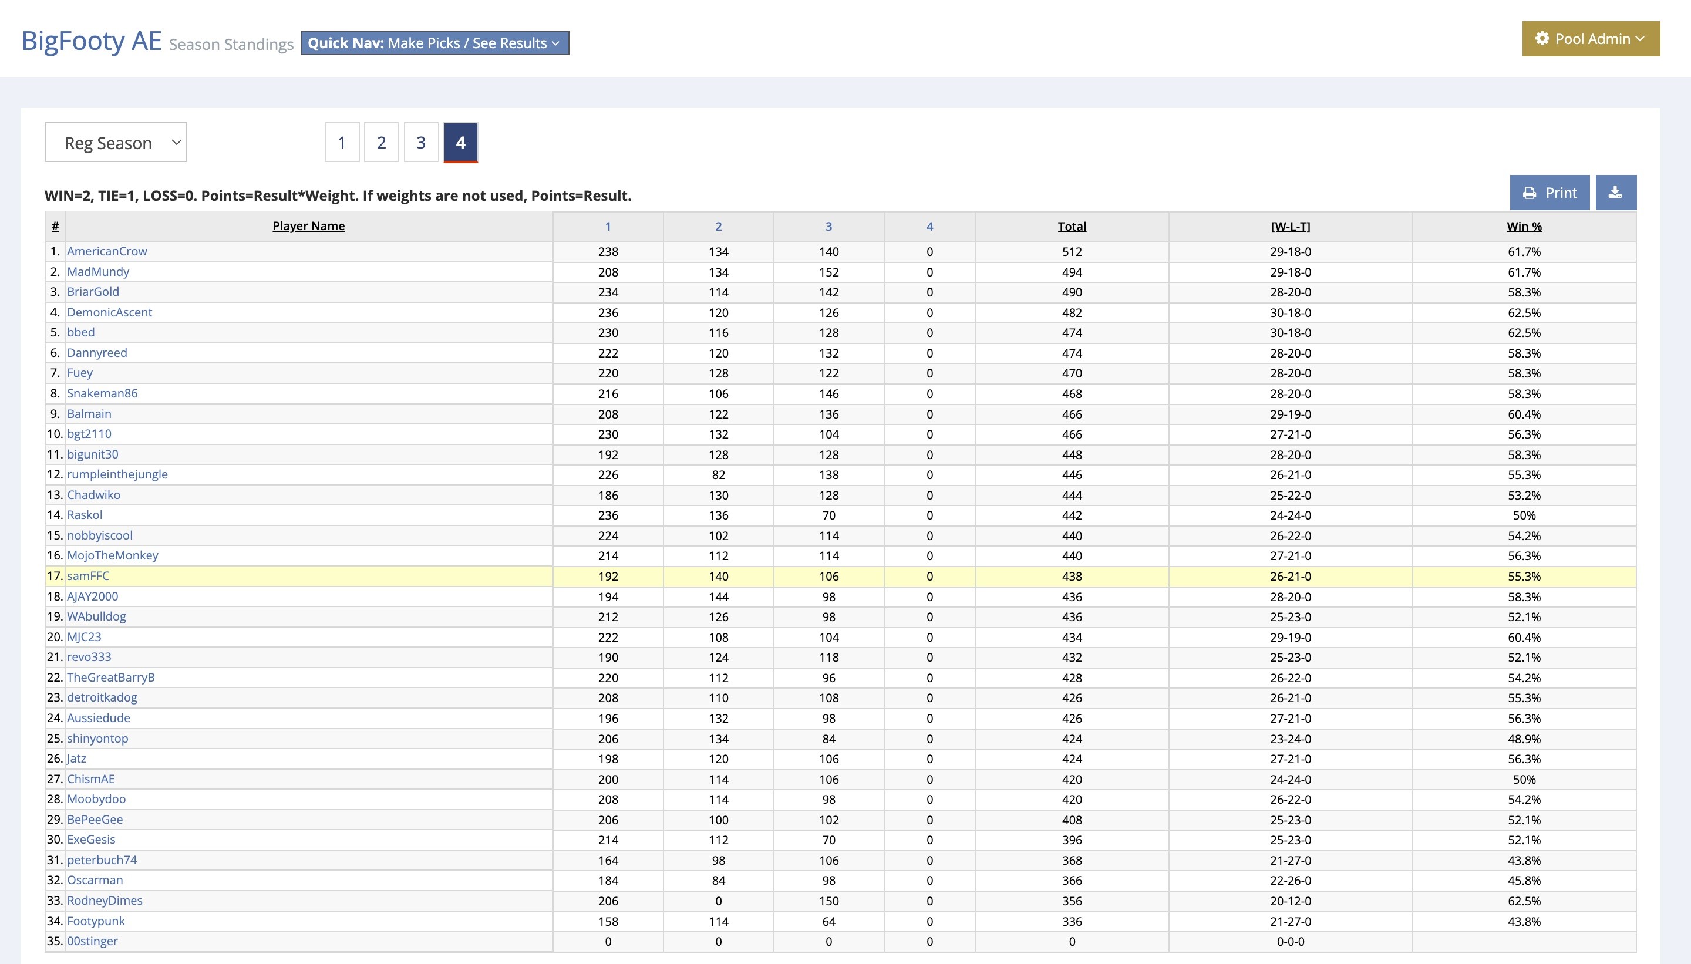Open highlighted player samFFC
The image size is (1691, 964).
[88, 576]
